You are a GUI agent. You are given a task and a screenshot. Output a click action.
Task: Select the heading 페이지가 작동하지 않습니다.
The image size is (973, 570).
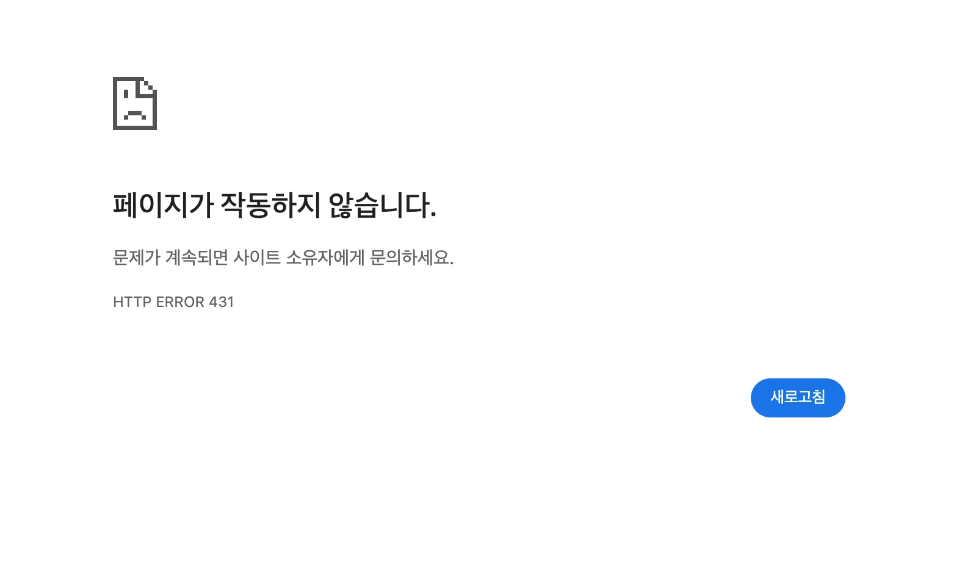[x=275, y=205]
